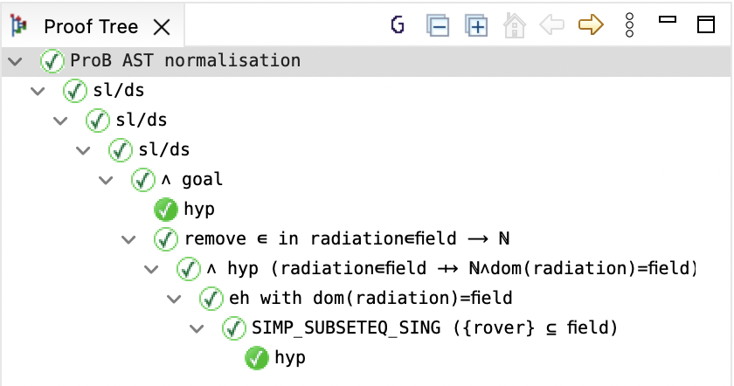
Task: Click the yellow forward arrow icon
Action: coord(592,25)
